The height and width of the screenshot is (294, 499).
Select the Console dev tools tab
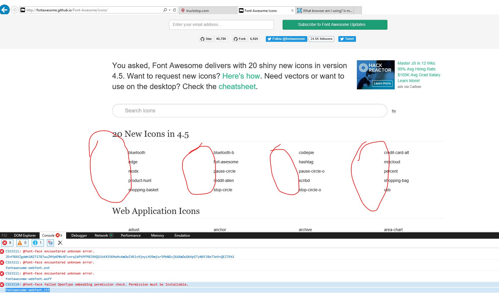click(x=52, y=235)
